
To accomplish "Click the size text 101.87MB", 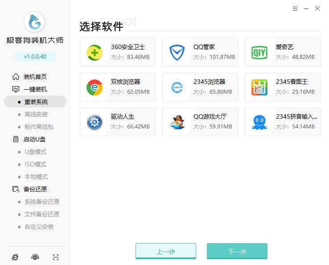I will 222,57.
